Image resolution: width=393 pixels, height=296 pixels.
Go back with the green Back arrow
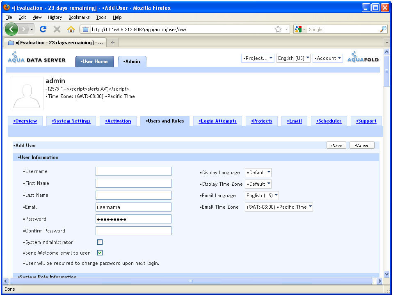(11, 29)
